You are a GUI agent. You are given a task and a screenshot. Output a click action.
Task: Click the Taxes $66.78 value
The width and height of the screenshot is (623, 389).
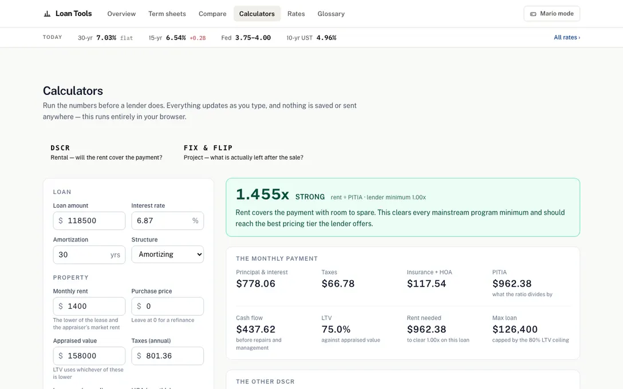[x=338, y=284]
